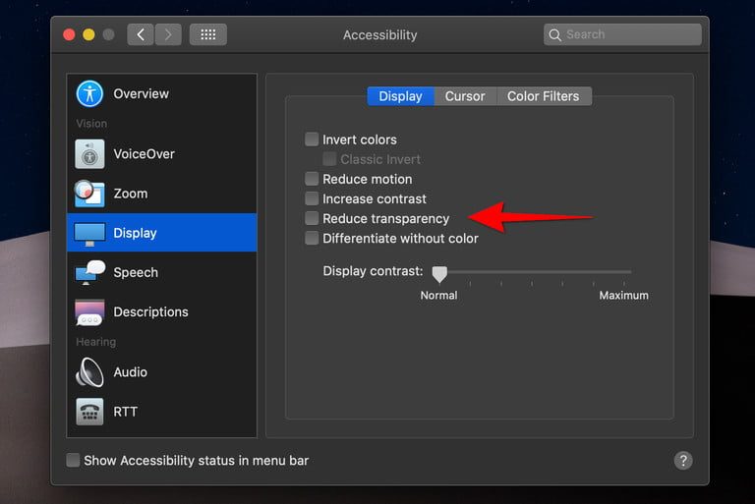Select the VoiceOver icon in sidebar
755x504 pixels.
(x=90, y=154)
